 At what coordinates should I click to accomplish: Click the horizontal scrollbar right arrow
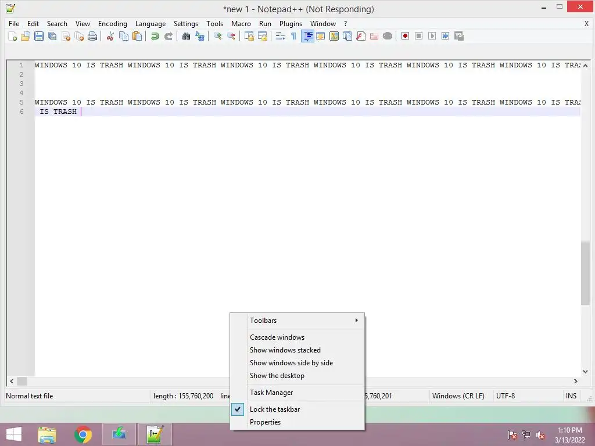[x=576, y=381]
